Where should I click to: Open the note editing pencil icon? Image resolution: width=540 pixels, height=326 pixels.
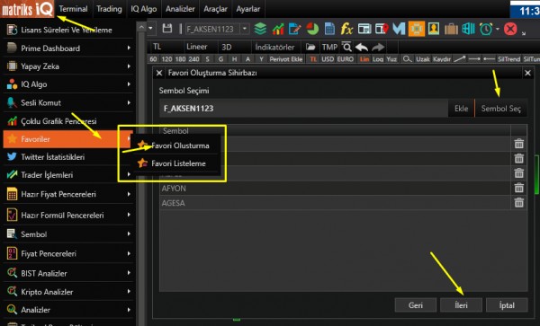point(295,29)
